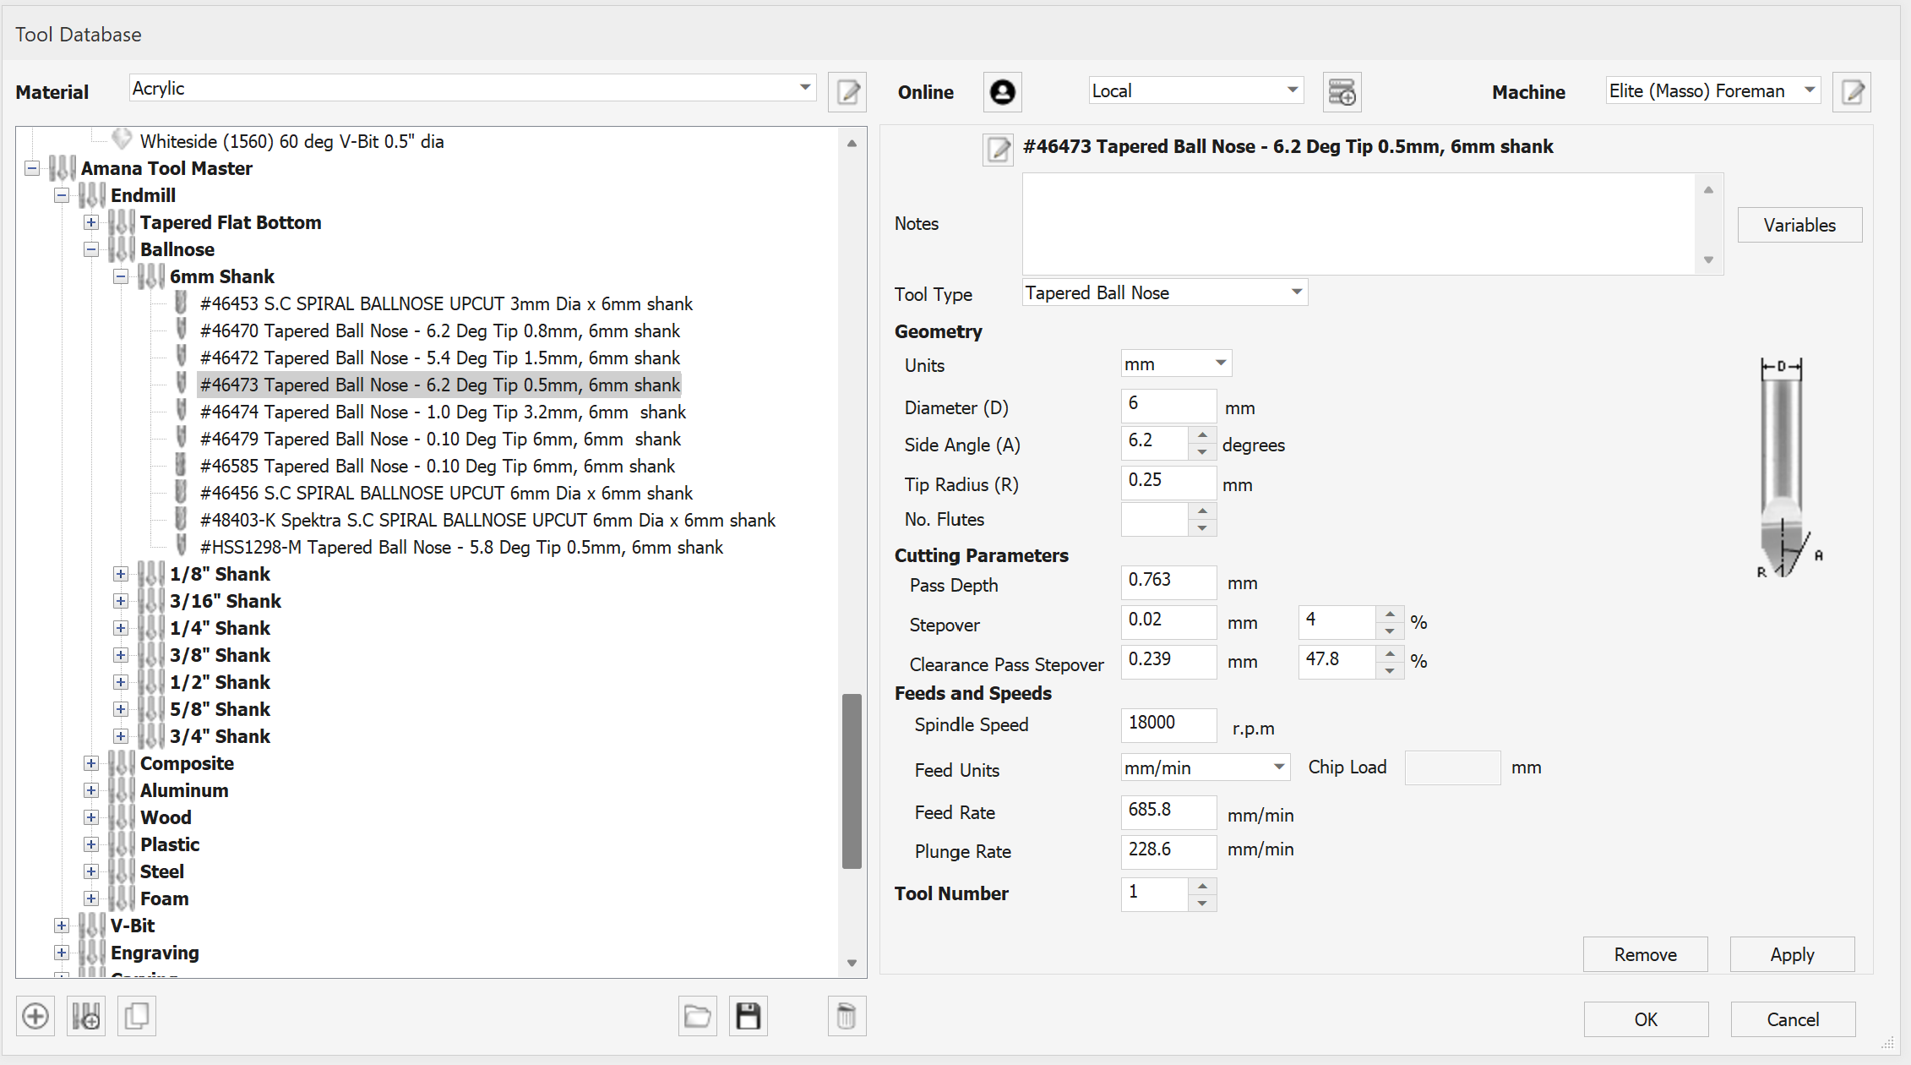Click the add new tool plus icon

[35, 1016]
